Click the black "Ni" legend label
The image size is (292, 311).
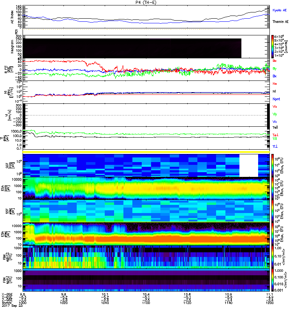click(x=274, y=91)
